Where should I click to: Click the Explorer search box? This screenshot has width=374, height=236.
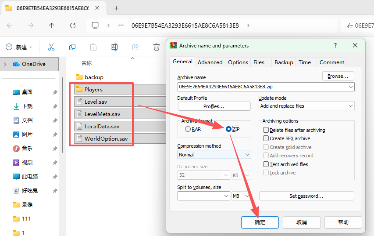click(x=357, y=25)
